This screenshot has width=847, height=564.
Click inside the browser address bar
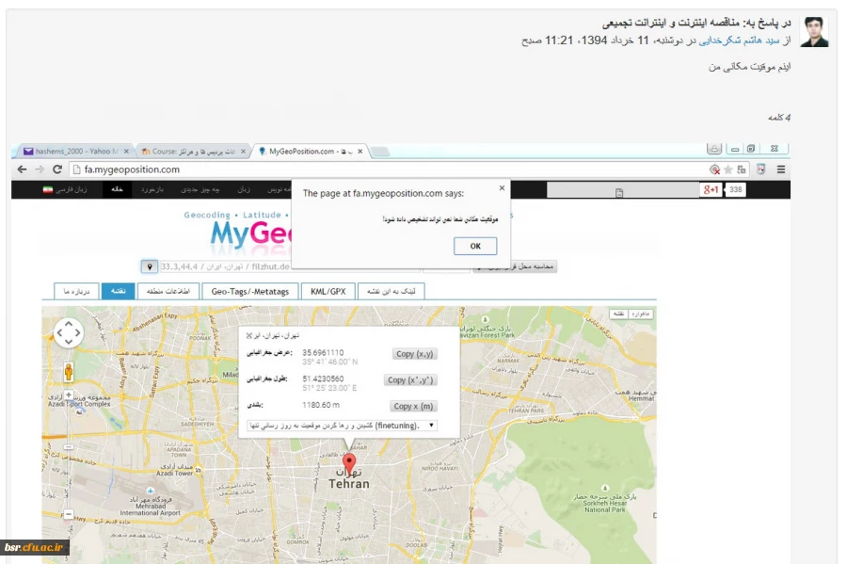141,169
